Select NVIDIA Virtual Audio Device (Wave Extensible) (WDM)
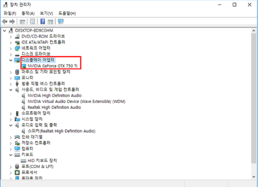258x187 pixels. 77,101
